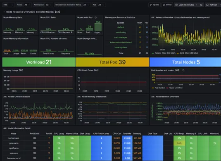Sort node table by Disk Total column
The height and width of the screenshot is (161, 221).
[152, 133]
